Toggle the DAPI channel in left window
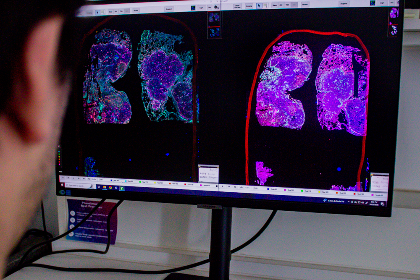This screenshot has width=420, height=280. click(101, 179)
